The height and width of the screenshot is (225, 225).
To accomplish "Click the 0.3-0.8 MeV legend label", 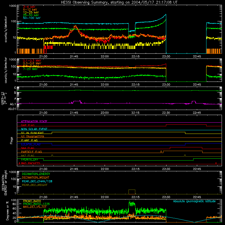I will tap(32, 64).
